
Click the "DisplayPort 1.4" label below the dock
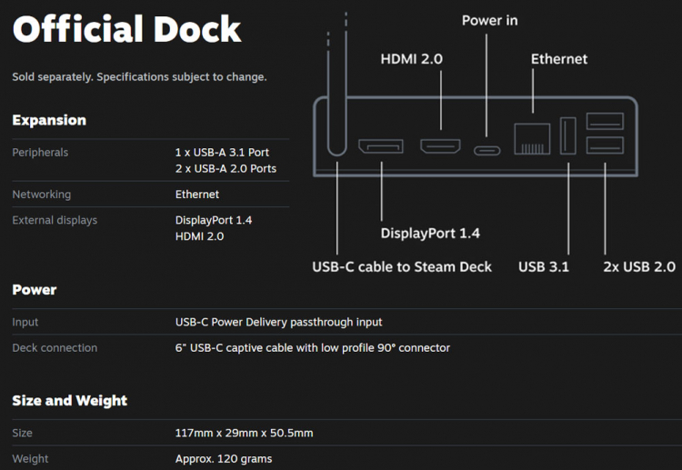(x=430, y=234)
